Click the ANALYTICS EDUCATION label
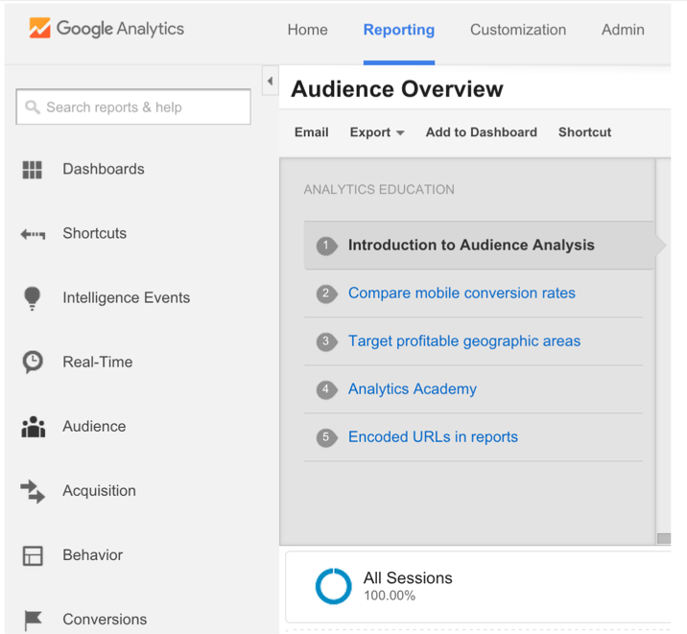 point(379,190)
